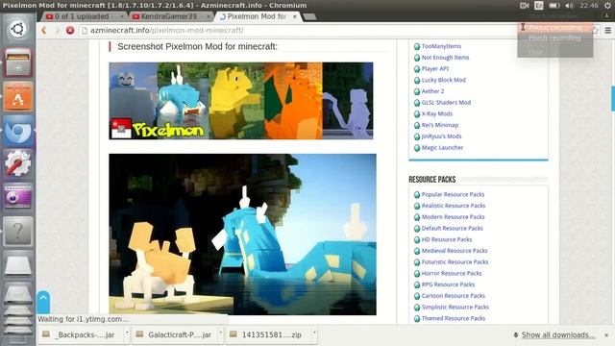Open a new tab button
615x346 pixels.
tap(309, 16)
